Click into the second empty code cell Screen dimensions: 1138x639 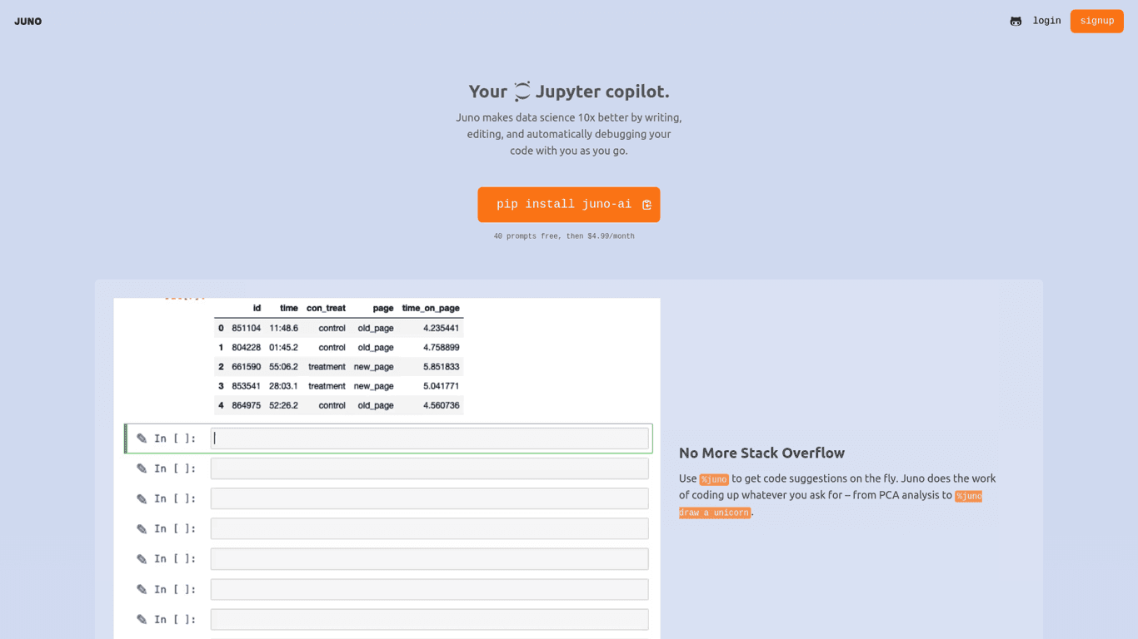pyautogui.click(x=429, y=468)
